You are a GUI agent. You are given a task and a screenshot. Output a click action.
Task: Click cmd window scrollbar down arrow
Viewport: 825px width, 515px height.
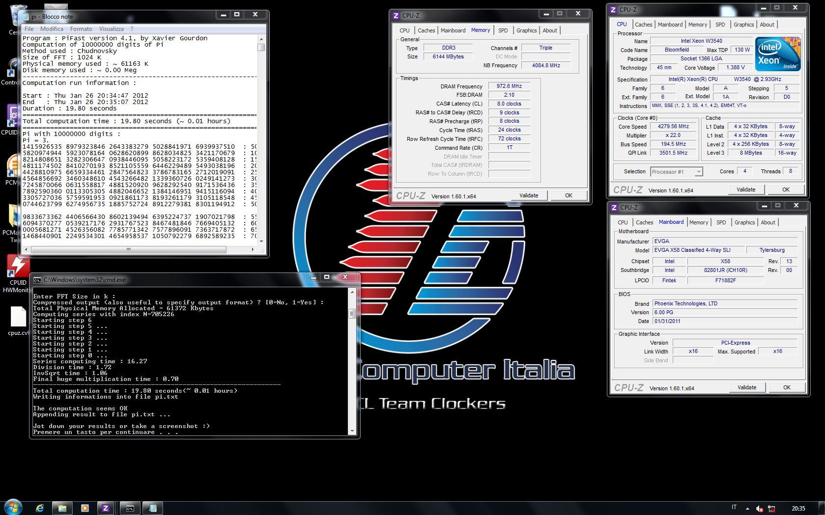[x=352, y=431]
